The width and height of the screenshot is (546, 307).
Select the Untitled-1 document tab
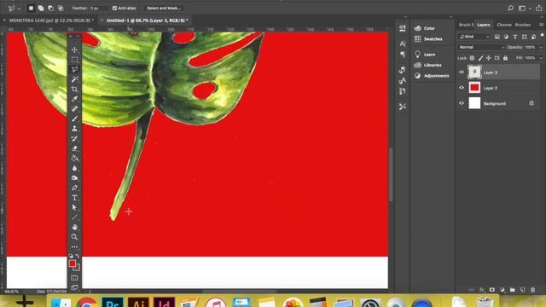pos(148,20)
